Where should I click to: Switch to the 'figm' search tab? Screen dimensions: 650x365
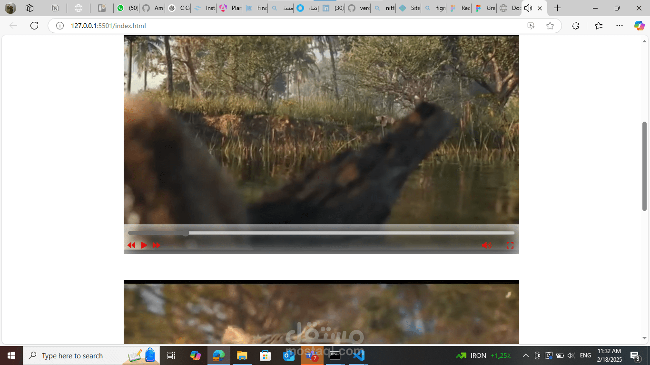click(x=435, y=8)
